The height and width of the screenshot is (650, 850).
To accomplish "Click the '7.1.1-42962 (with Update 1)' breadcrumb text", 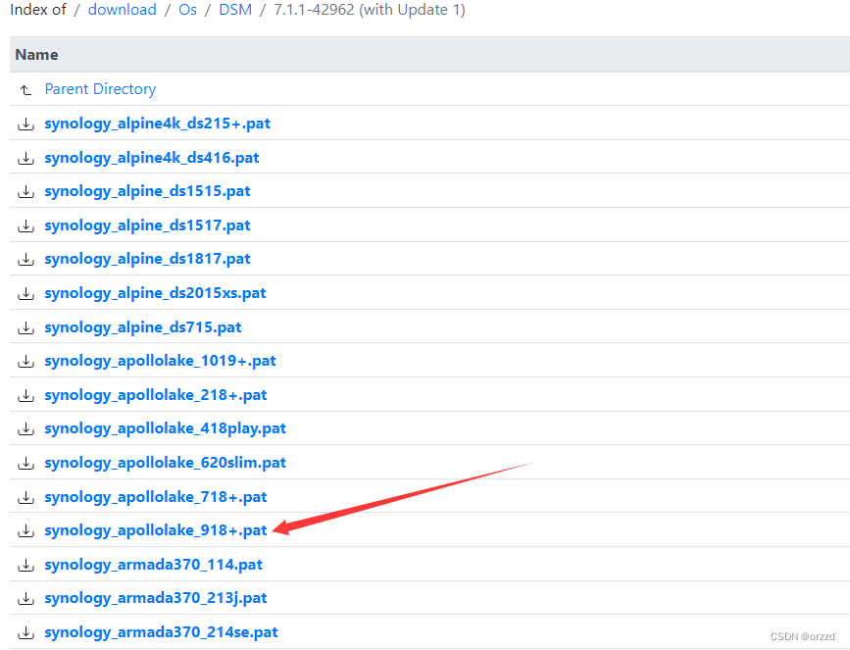I will 370,10.
